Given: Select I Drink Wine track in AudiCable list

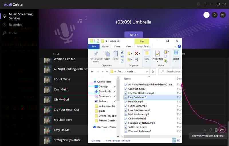Looking at the screenshot, I should [x=62, y=79].
